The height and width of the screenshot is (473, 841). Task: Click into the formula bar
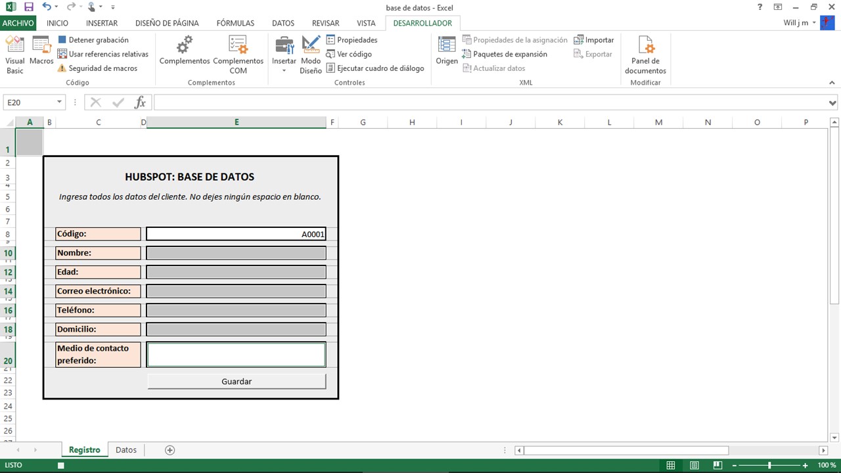click(489, 102)
